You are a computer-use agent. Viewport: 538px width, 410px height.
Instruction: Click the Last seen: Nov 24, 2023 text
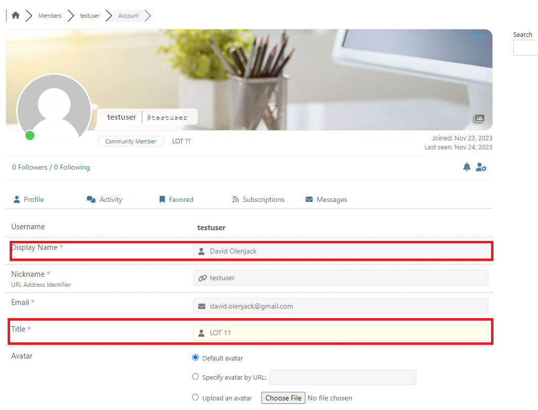click(x=458, y=147)
